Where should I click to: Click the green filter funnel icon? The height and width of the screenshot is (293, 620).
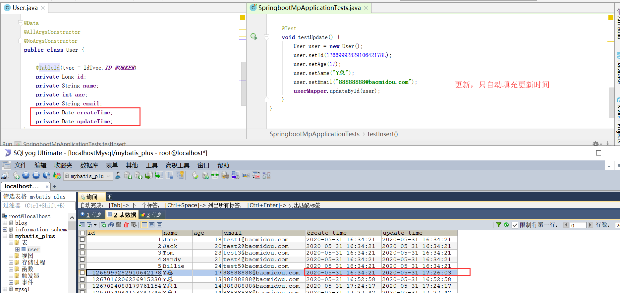tap(499, 225)
